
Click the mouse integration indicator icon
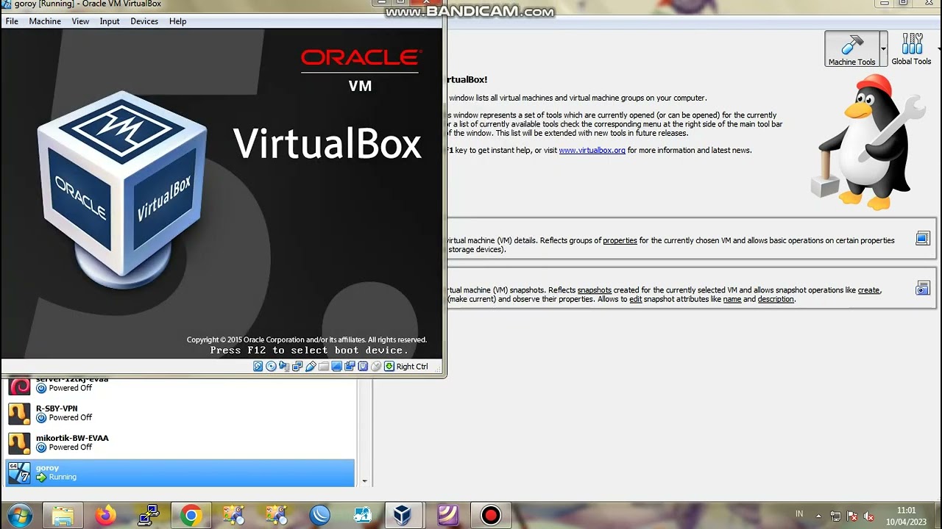point(376,366)
